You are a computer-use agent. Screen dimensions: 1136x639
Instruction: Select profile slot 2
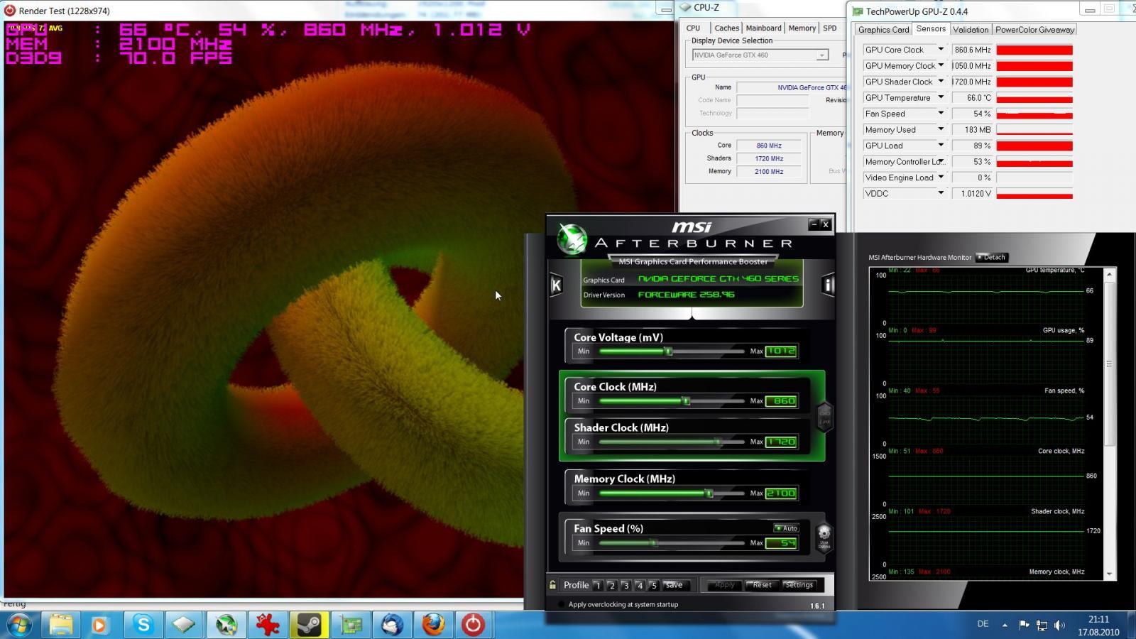(612, 585)
